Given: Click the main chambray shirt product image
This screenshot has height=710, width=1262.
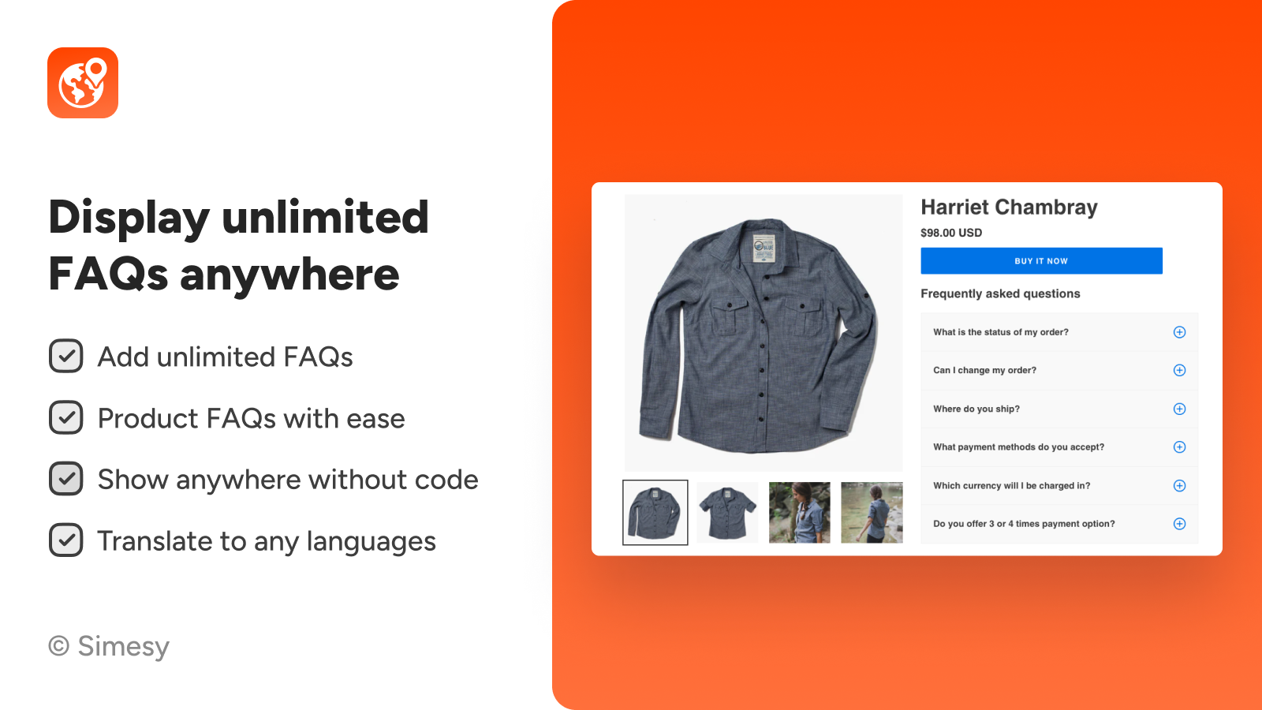Looking at the screenshot, I should point(764,333).
